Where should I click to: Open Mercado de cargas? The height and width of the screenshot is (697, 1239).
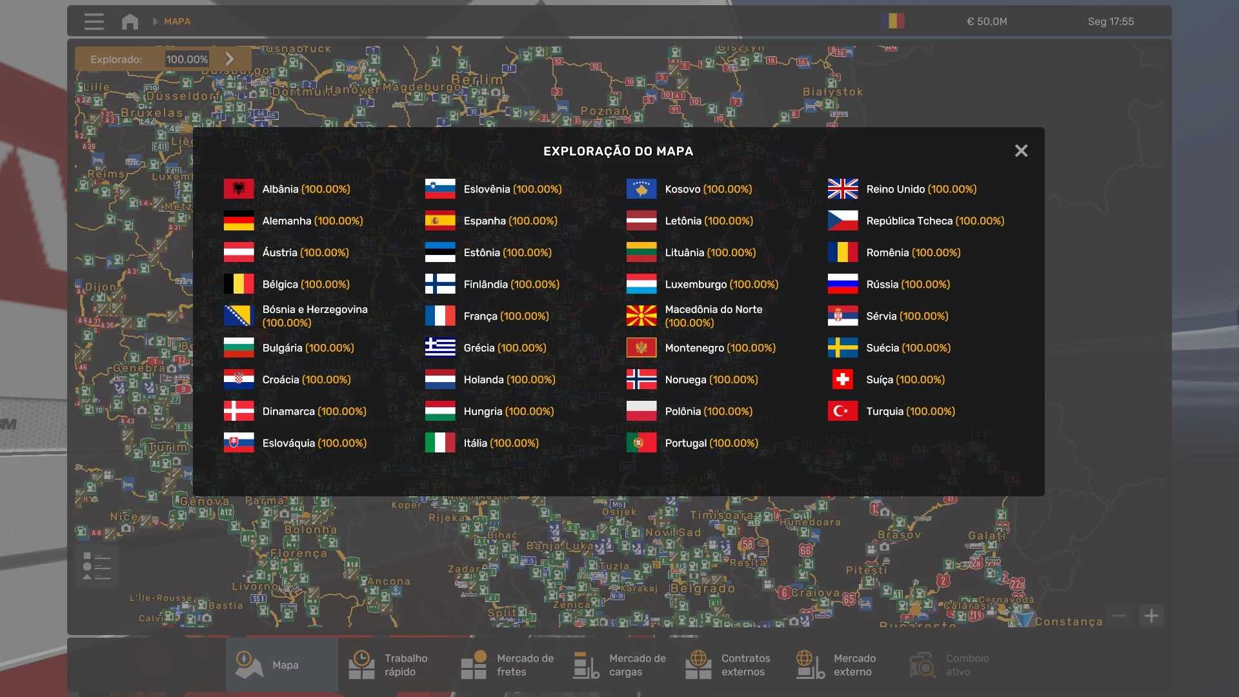click(619, 665)
